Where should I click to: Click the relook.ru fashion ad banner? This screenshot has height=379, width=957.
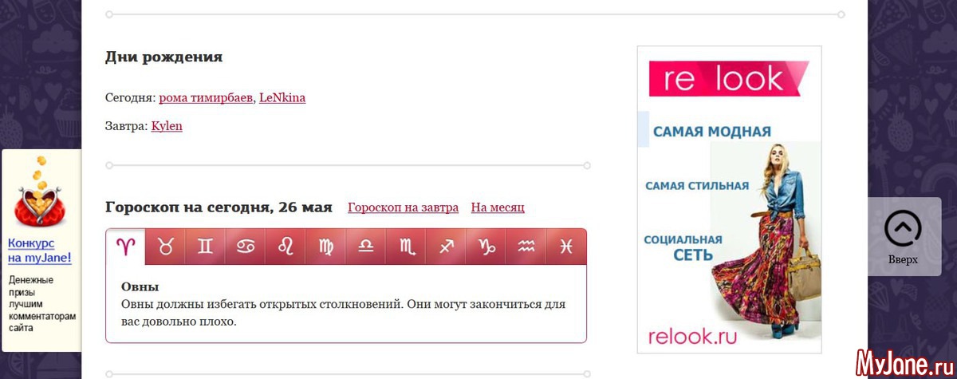[729, 199]
